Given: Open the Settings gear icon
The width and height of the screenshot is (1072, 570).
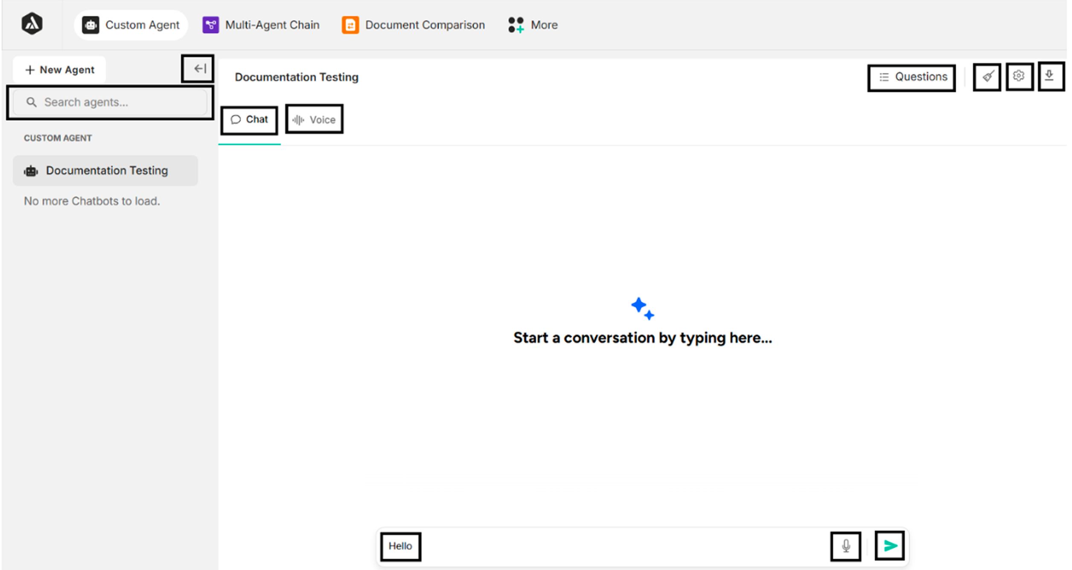Looking at the screenshot, I should tap(1020, 76).
